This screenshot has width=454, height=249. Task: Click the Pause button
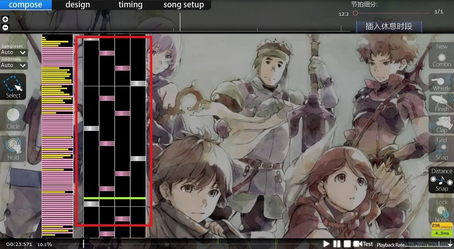click(337, 244)
